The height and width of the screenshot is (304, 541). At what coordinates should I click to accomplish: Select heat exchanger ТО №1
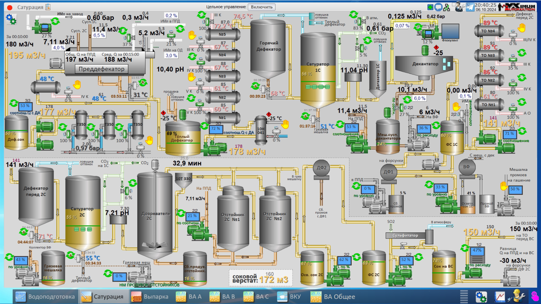[x=489, y=105]
